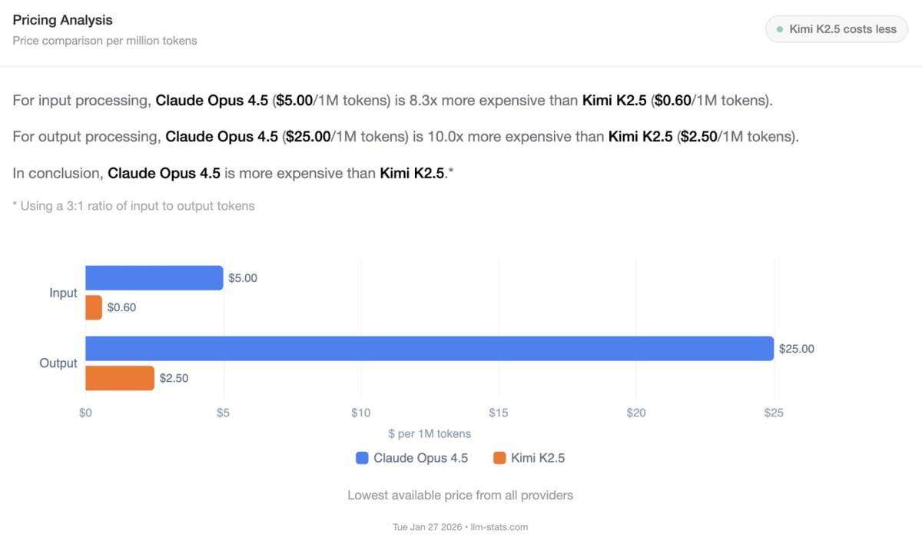Click bold Claude Opus 4.5 in conclusion sentence
The image size is (922, 544).
[164, 174]
